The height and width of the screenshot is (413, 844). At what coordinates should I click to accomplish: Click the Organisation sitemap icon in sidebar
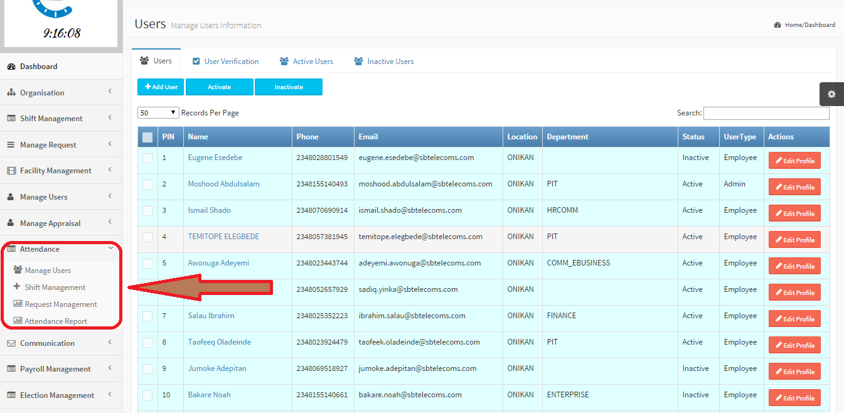coord(11,93)
